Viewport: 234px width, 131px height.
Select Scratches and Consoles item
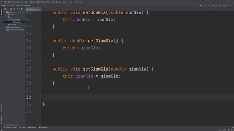15,30
